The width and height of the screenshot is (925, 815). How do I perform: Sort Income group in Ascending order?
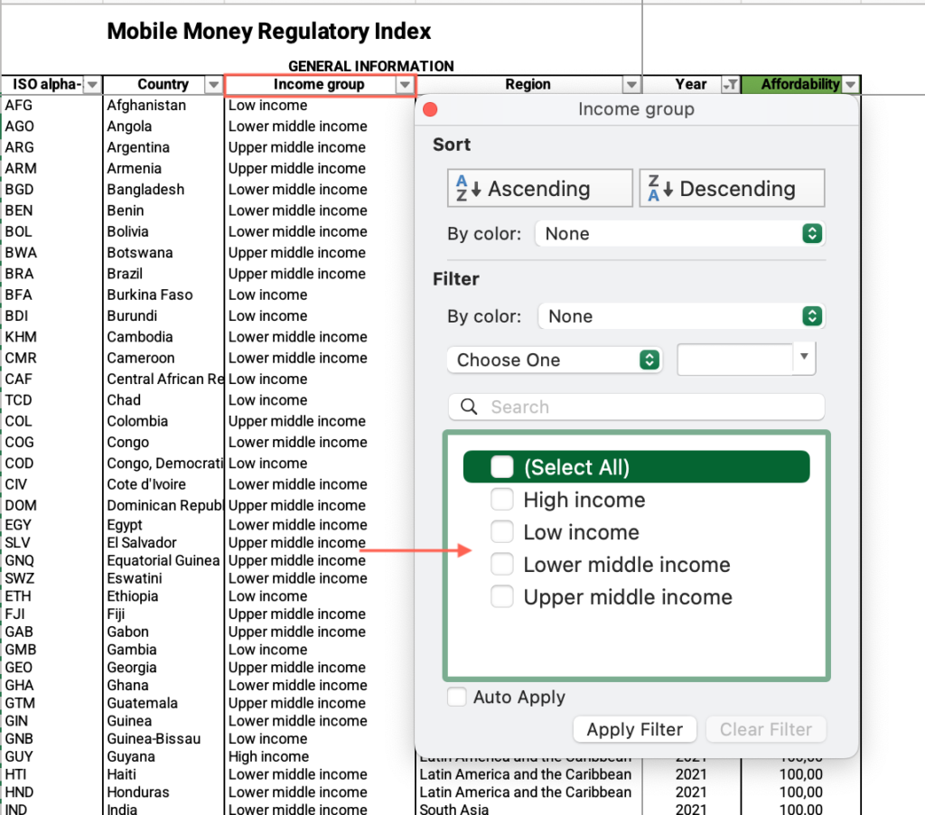540,188
